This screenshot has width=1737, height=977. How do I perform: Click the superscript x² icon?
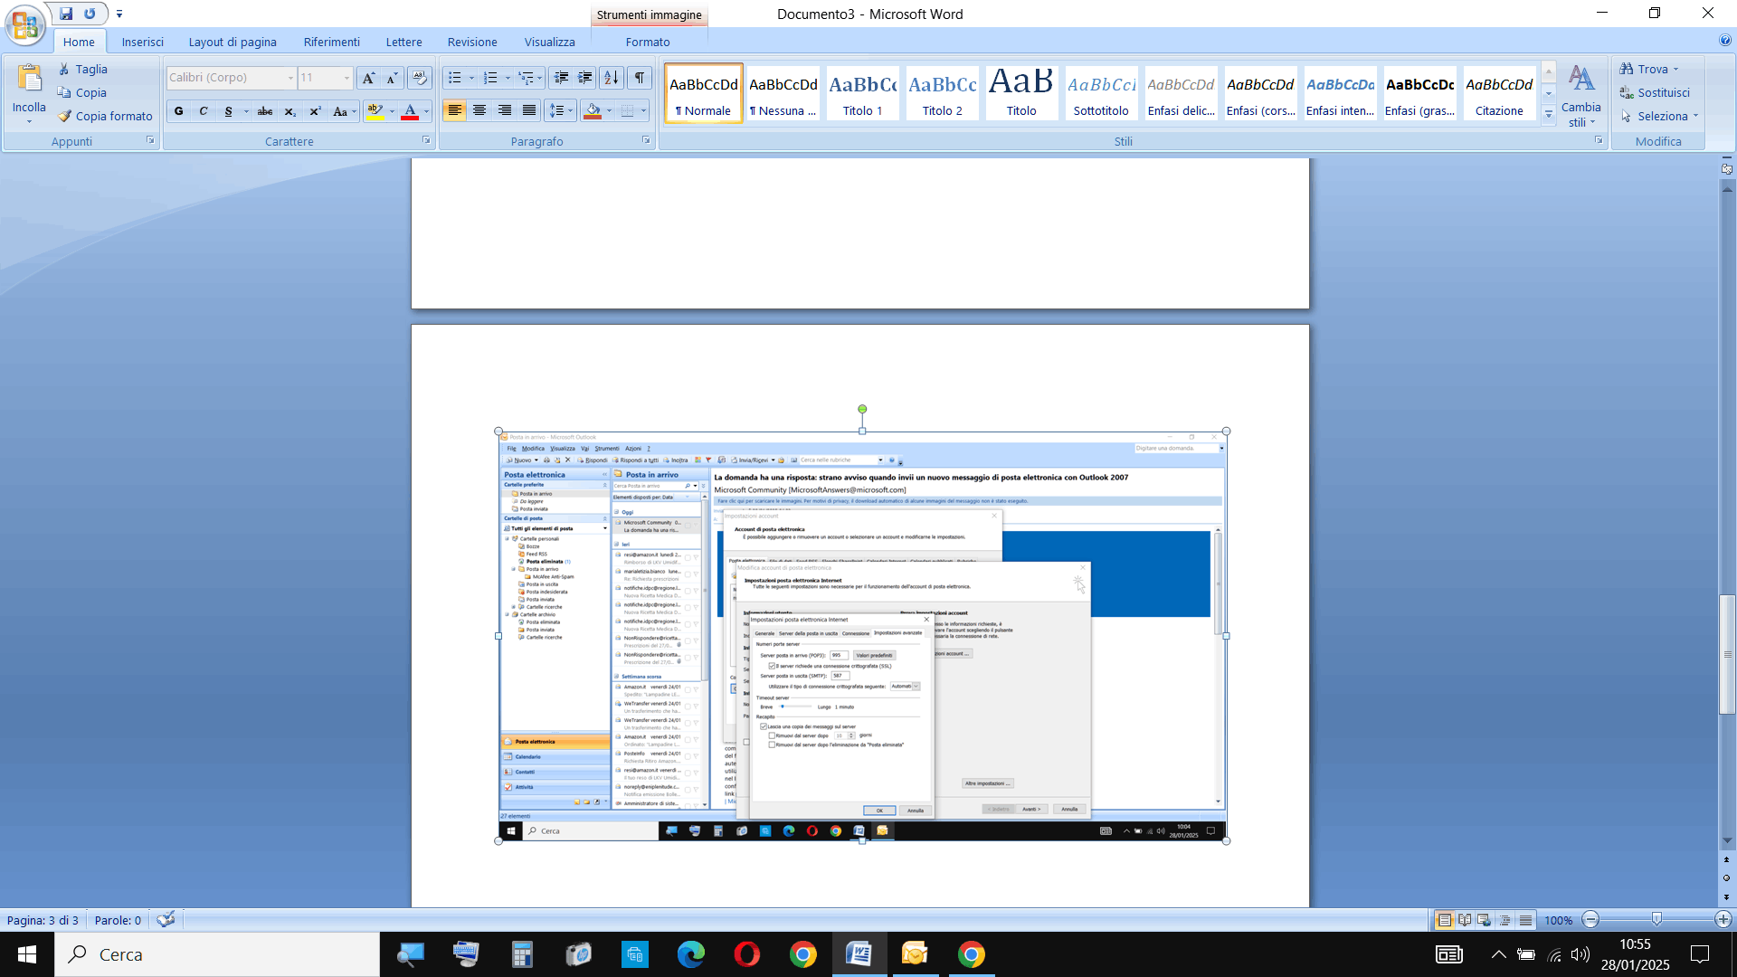pyautogui.click(x=315, y=111)
